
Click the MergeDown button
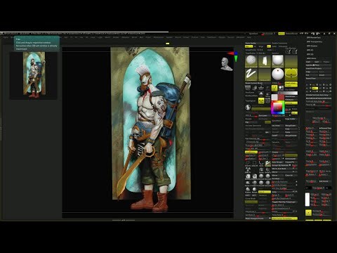(291, 126)
